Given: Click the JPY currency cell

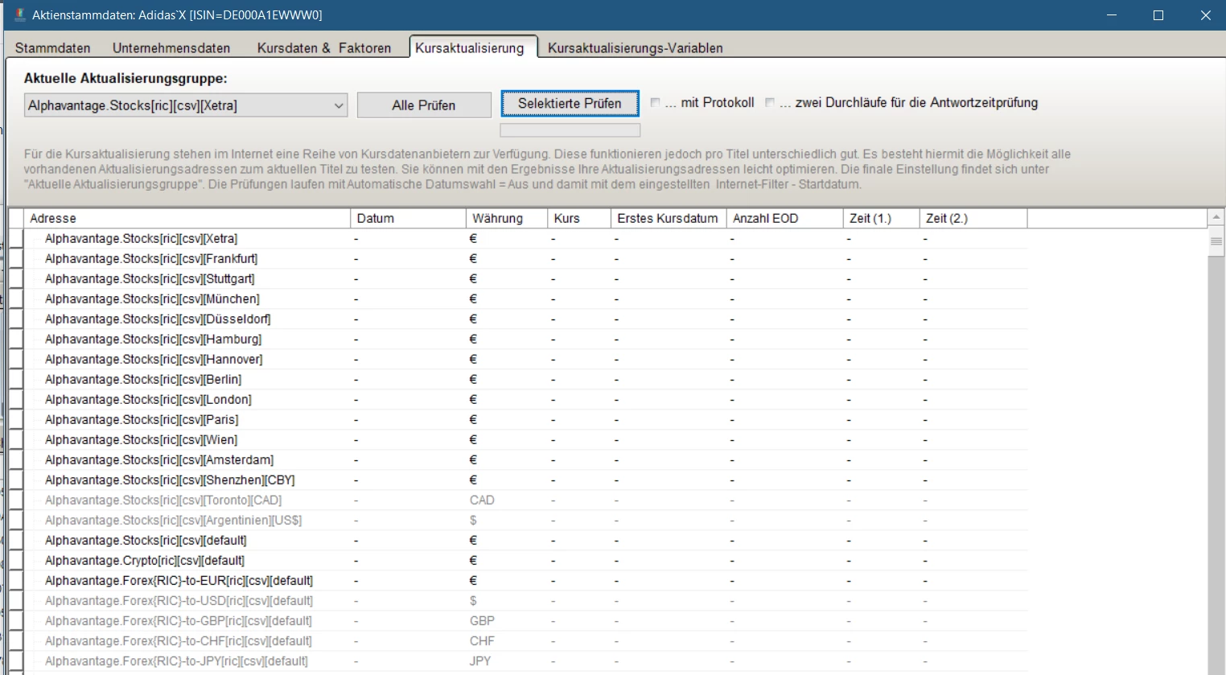Looking at the screenshot, I should [480, 661].
